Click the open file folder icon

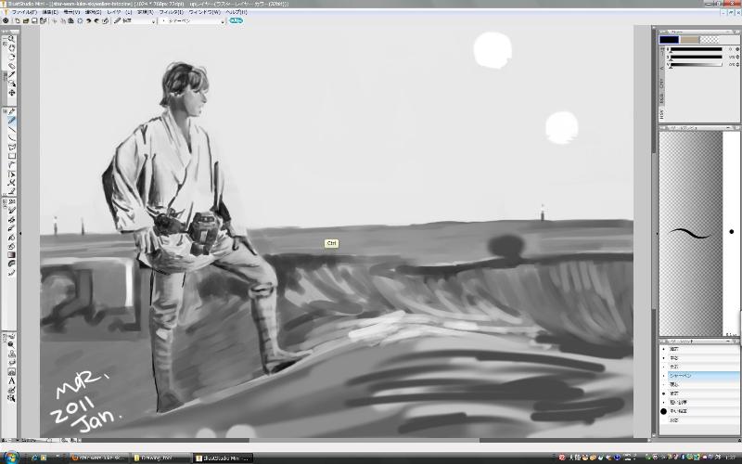pyautogui.click(x=26, y=20)
